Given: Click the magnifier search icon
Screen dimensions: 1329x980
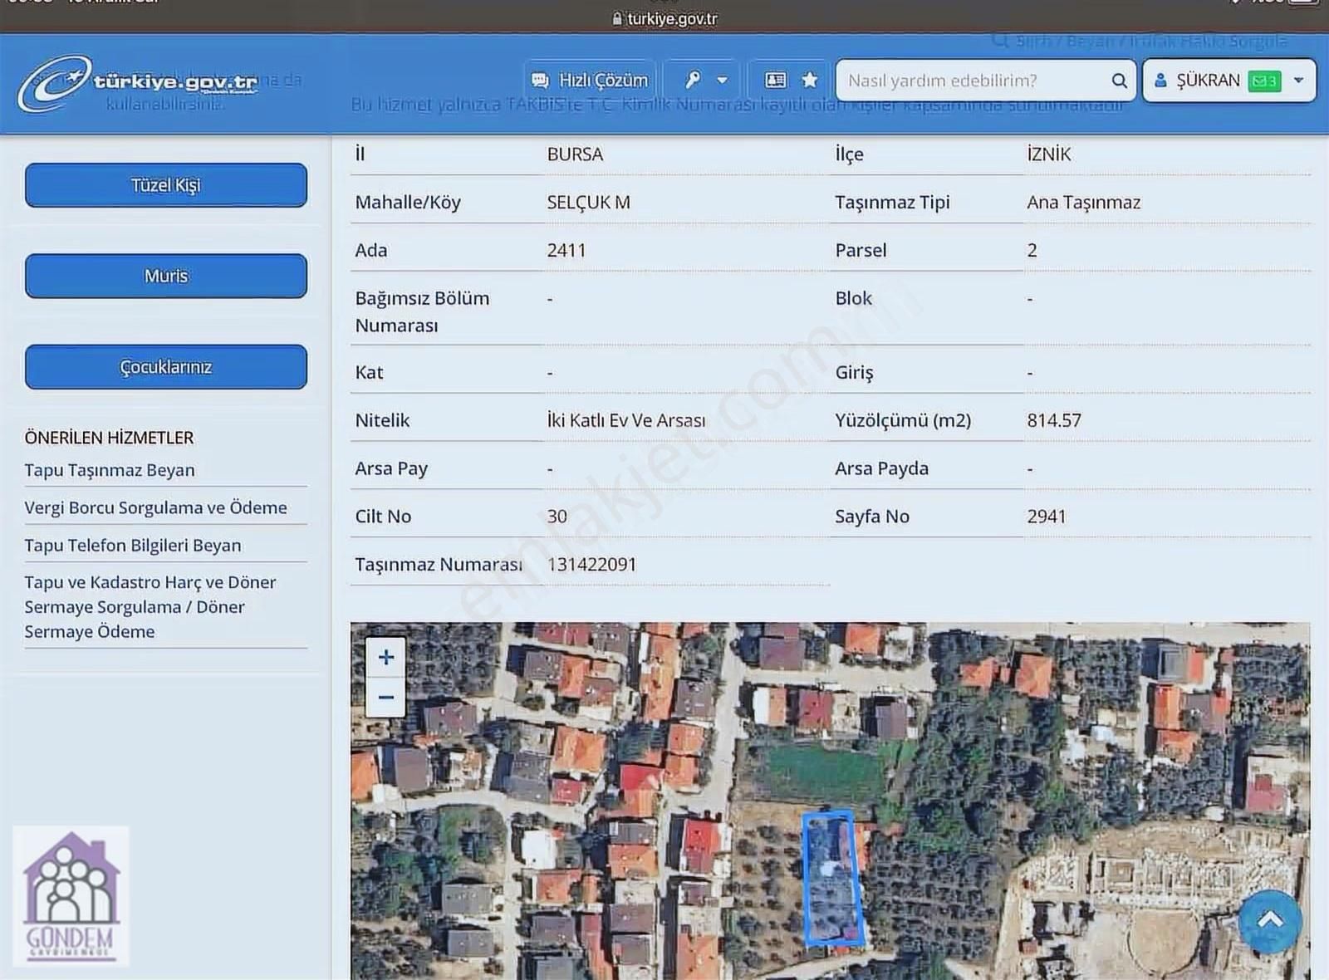Looking at the screenshot, I should (x=1119, y=81).
